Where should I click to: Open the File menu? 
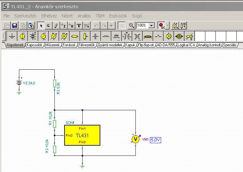(x=6, y=16)
